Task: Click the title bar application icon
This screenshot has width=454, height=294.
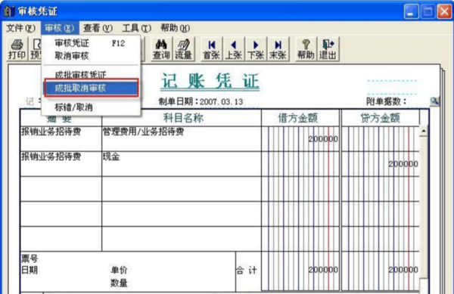Action: click(9, 11)
